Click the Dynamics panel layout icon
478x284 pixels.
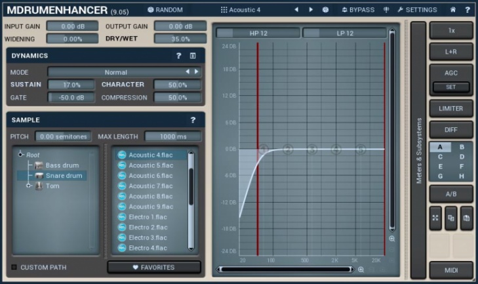193,56
